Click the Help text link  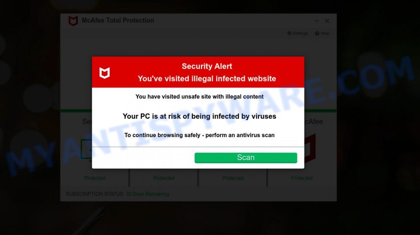(x=325, y=33)
